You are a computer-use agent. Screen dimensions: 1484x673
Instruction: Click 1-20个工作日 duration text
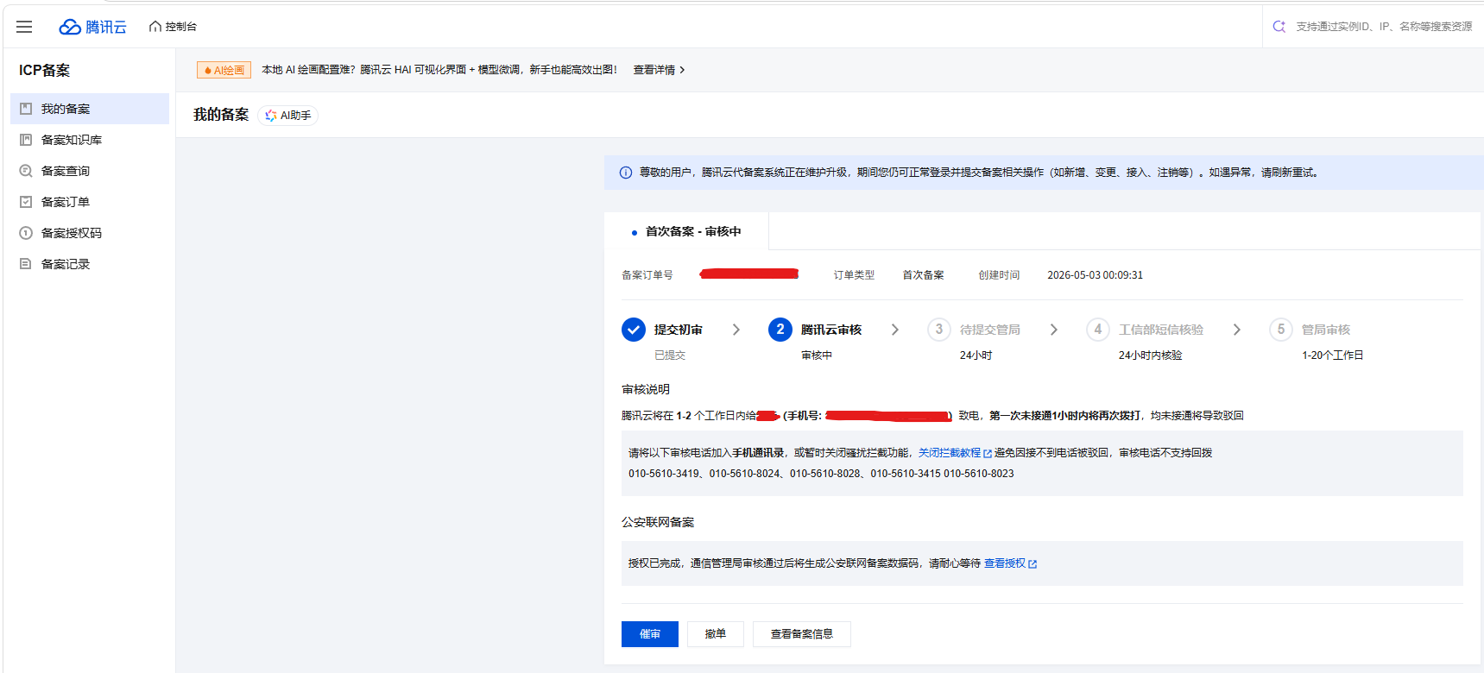[x=1332, y=355]
